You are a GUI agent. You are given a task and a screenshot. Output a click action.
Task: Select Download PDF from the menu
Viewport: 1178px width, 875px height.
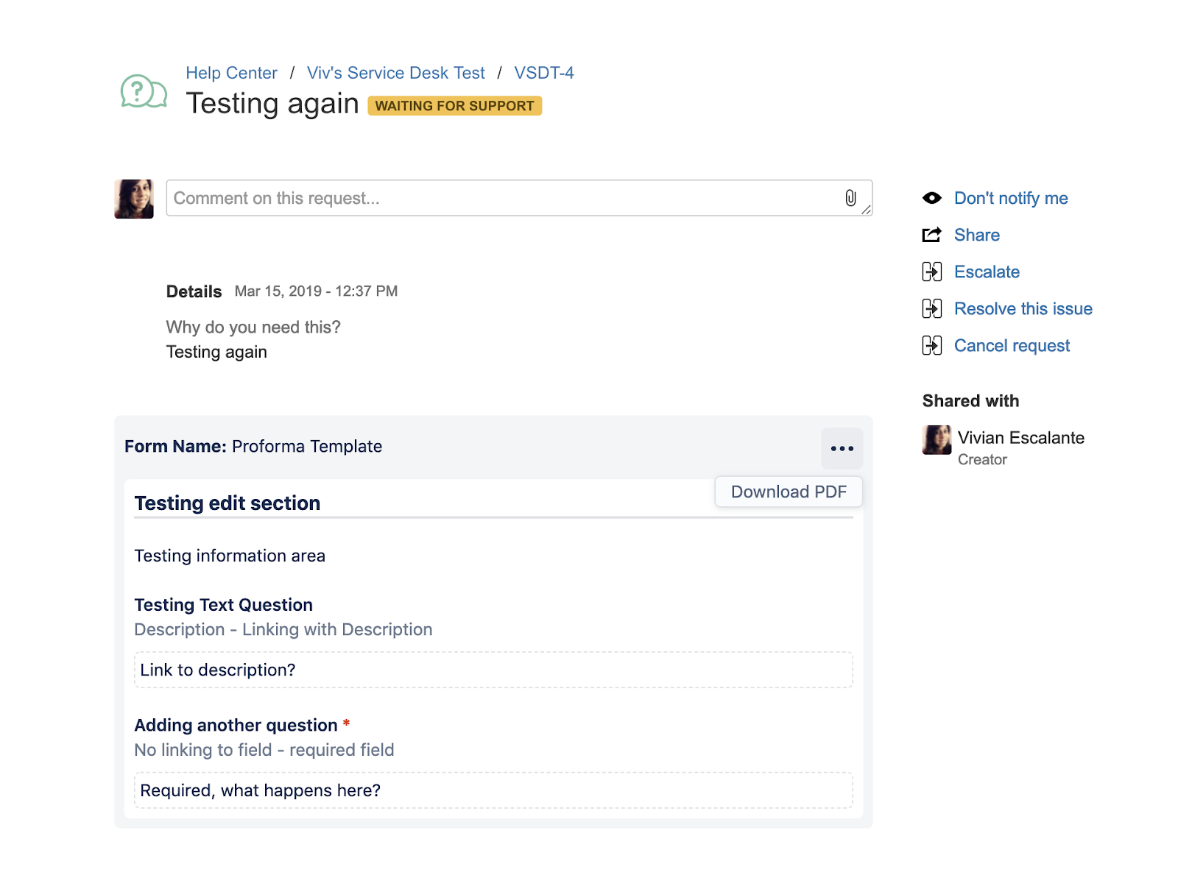[x=789, y=492]
